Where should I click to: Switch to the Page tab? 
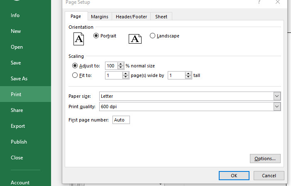pos(76,16)
